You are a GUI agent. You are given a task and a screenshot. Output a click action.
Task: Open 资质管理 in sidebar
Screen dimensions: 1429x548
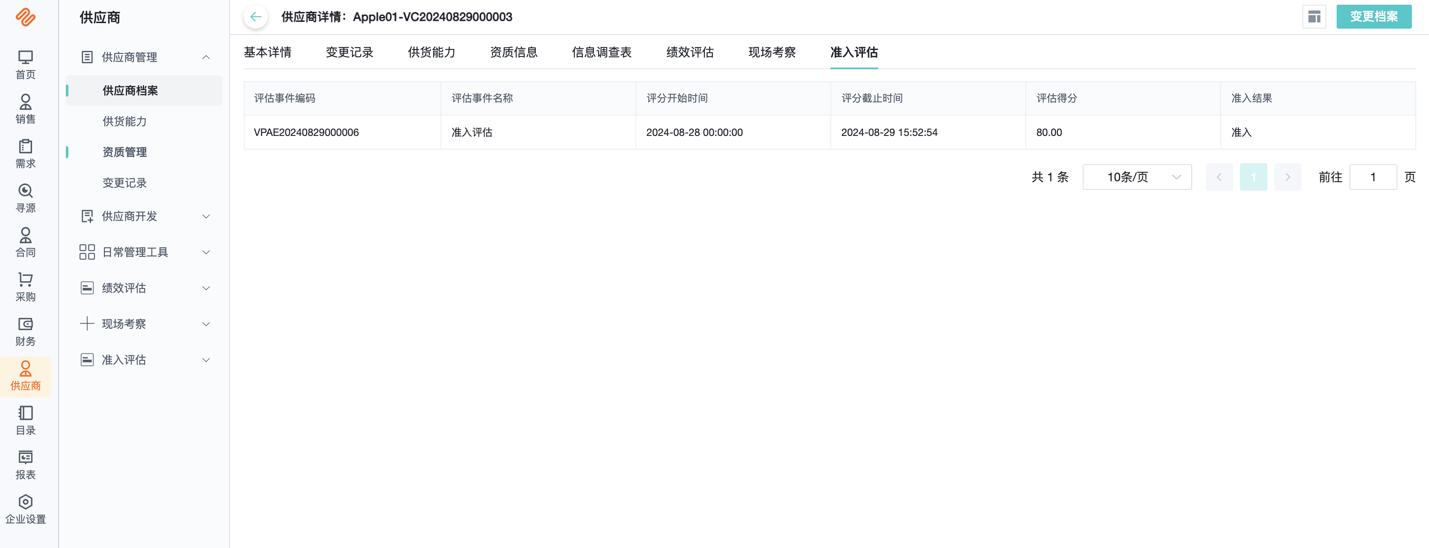125,152
